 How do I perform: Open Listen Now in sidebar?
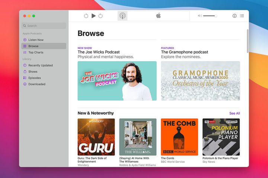pos(44,40)
